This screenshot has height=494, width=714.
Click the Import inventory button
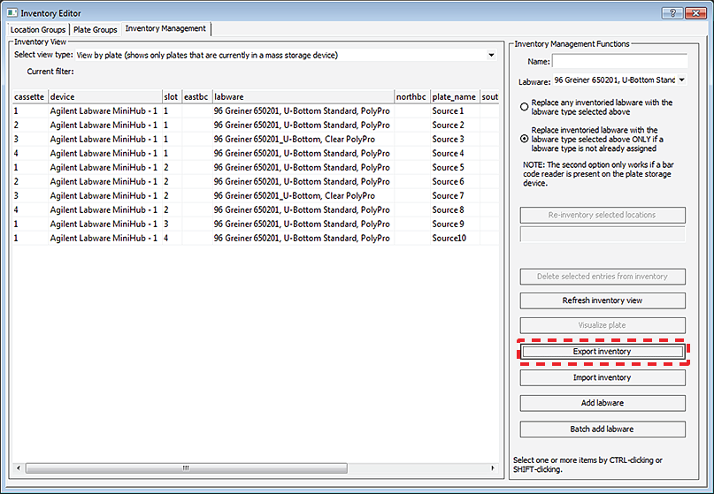point(603,377)
